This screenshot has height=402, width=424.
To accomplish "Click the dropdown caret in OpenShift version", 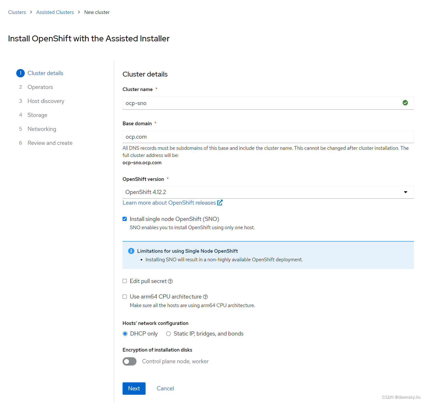I will coord(405,192).
